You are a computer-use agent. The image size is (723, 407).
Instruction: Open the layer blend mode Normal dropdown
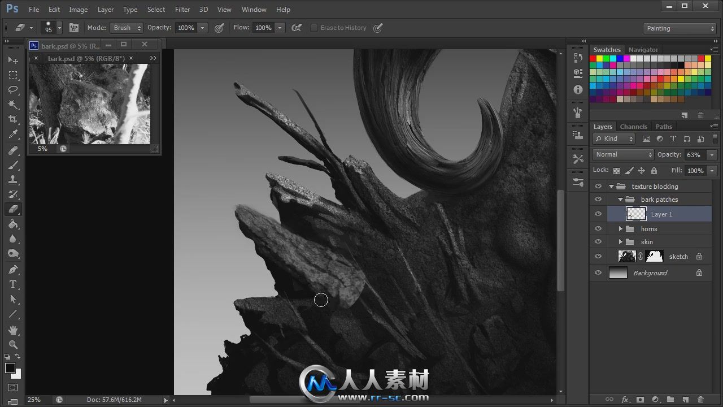(x=623, y=154)
